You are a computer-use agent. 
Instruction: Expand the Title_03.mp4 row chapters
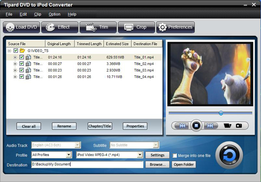pos(15,70)
